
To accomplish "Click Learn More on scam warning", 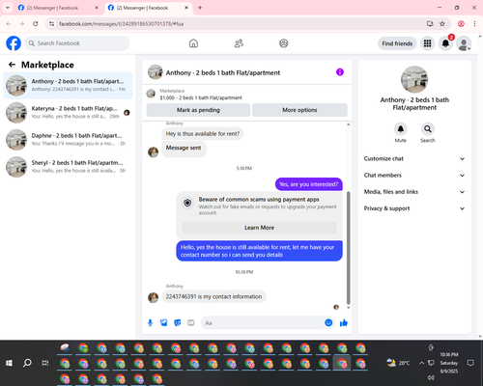I will [x=259, y=228].
